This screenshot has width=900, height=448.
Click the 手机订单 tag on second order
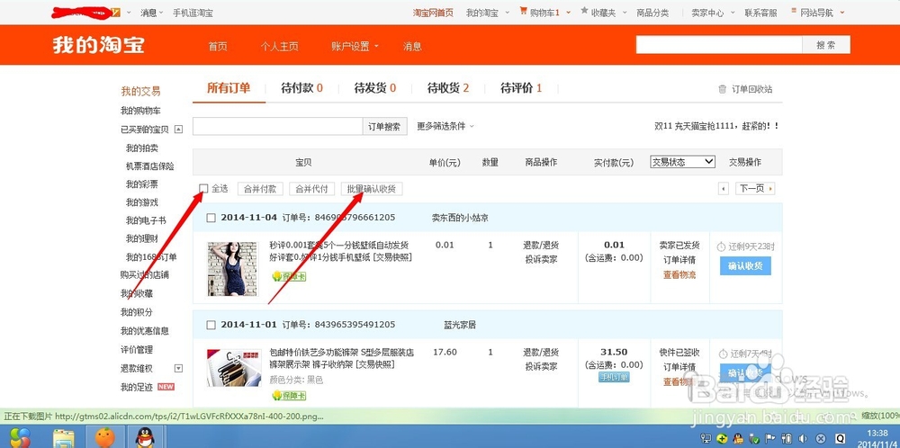pyautogui.click(x=614, y=377)
